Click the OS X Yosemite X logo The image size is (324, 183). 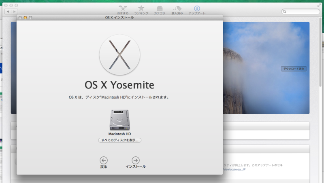pyautogui.click(x=119, y=55)
